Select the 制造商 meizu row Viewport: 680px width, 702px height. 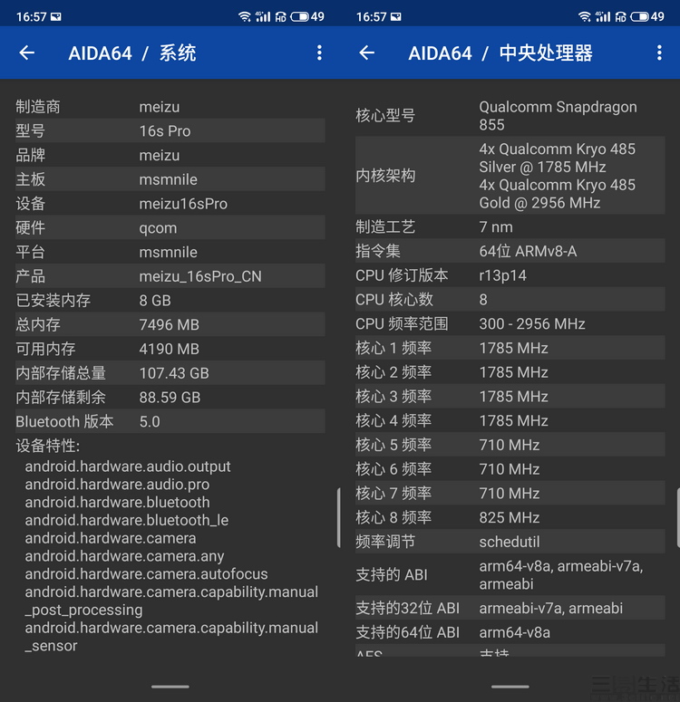170,107
